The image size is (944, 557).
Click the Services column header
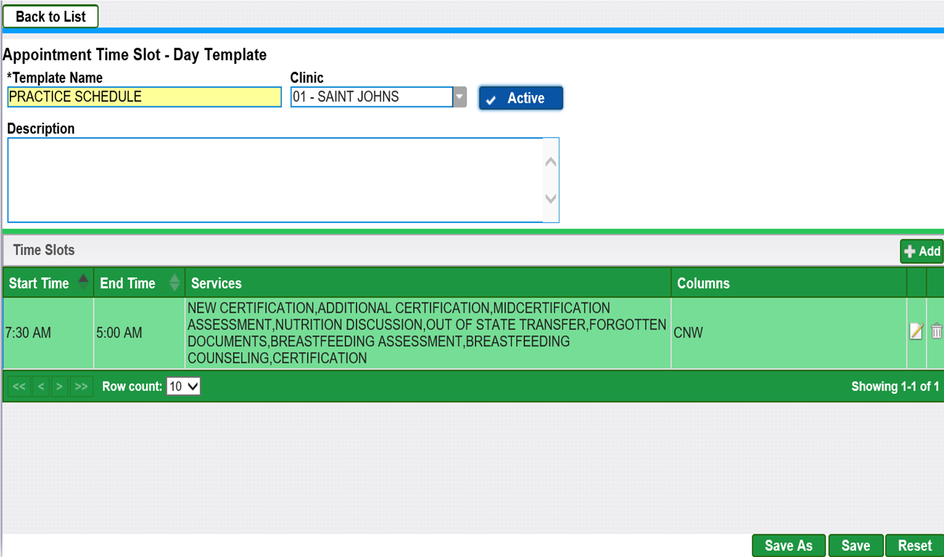point(216,283)
